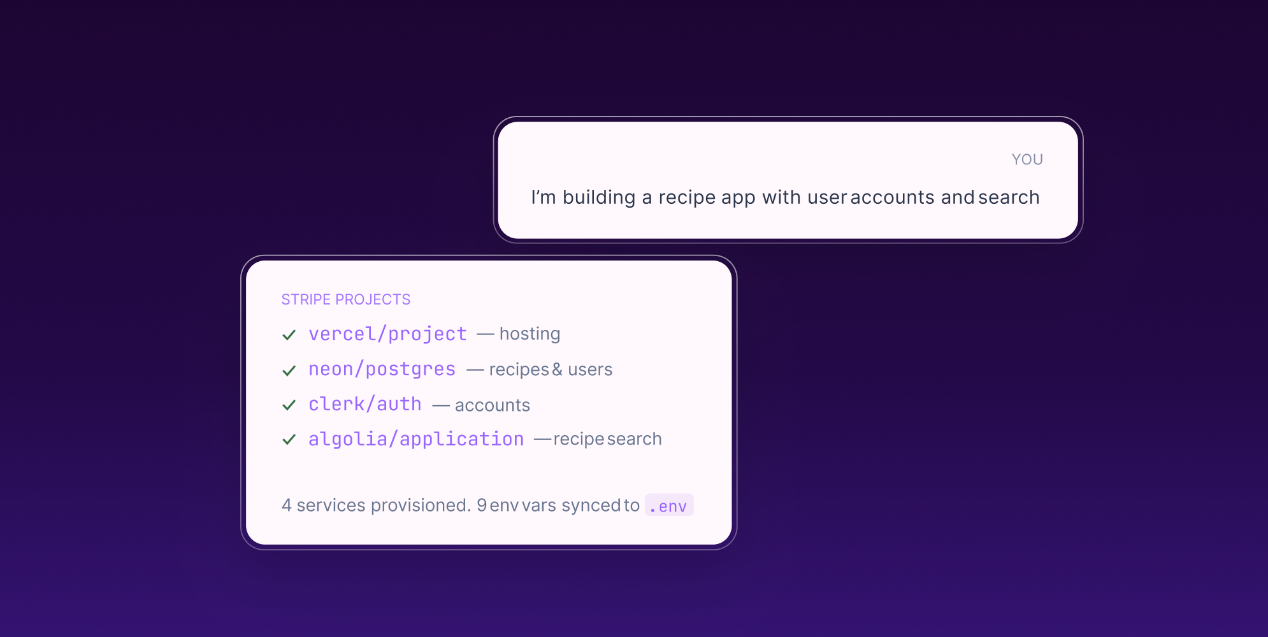The image size is (1268, 637).
Task: Select the neon/postgres service name
Action: coord(382,369)
